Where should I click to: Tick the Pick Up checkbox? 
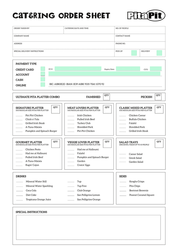pyautogui.click(x=134, y=53)
